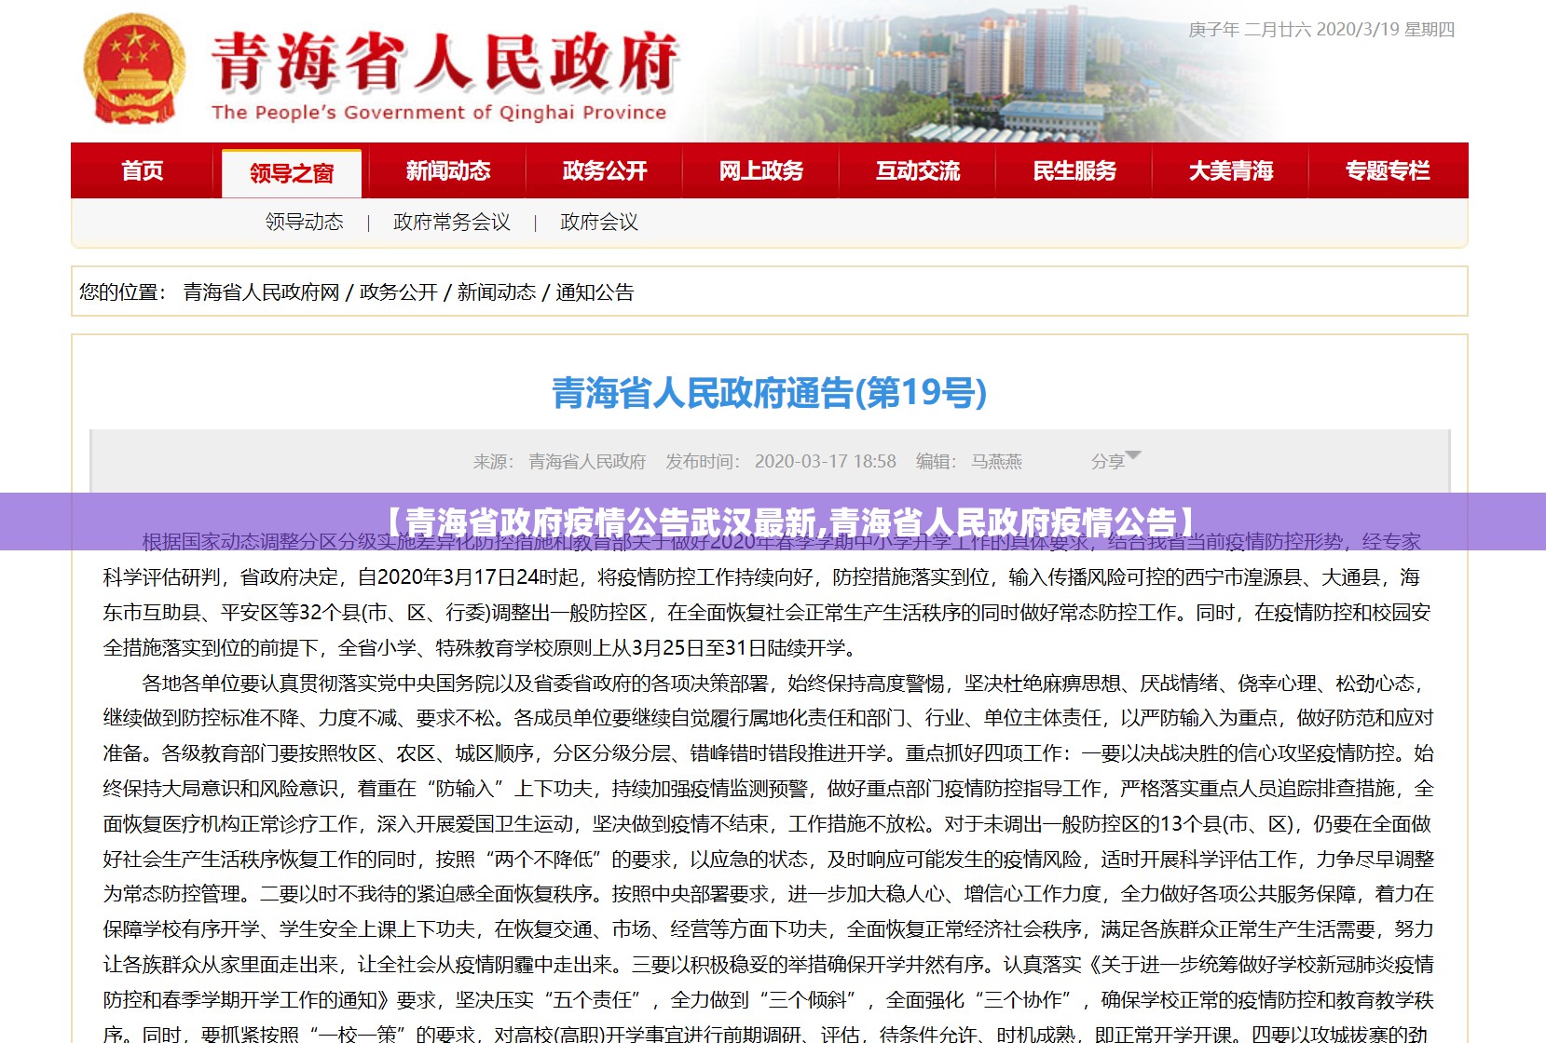Open the 民生服务 section
The width and height of the screenshot is (1546, 1043).
tap(1074, 171)
